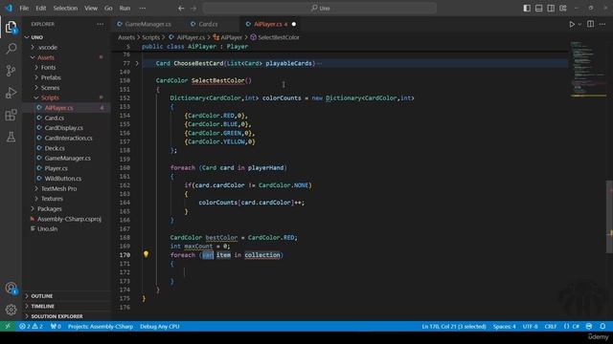Open Card.cs in the explorer
This screenshot has height=344, width=613.
[x=55, y=118]
